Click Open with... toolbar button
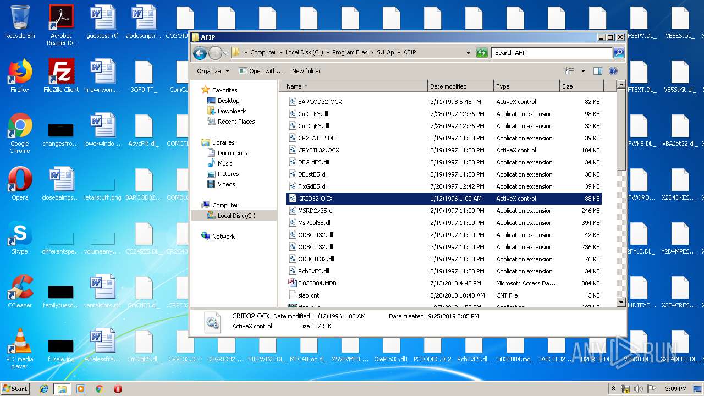Image resolution: width=704 pixels, height=396 pixels. (x=261, y=71)
